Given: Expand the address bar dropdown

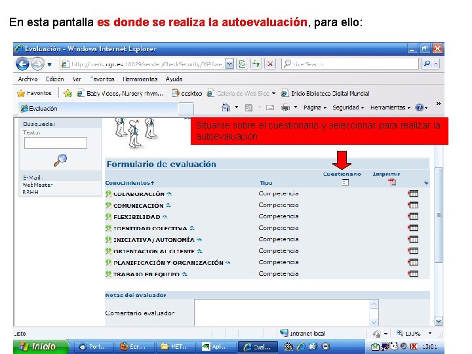Looking at the screenshot, I should 229,64.
